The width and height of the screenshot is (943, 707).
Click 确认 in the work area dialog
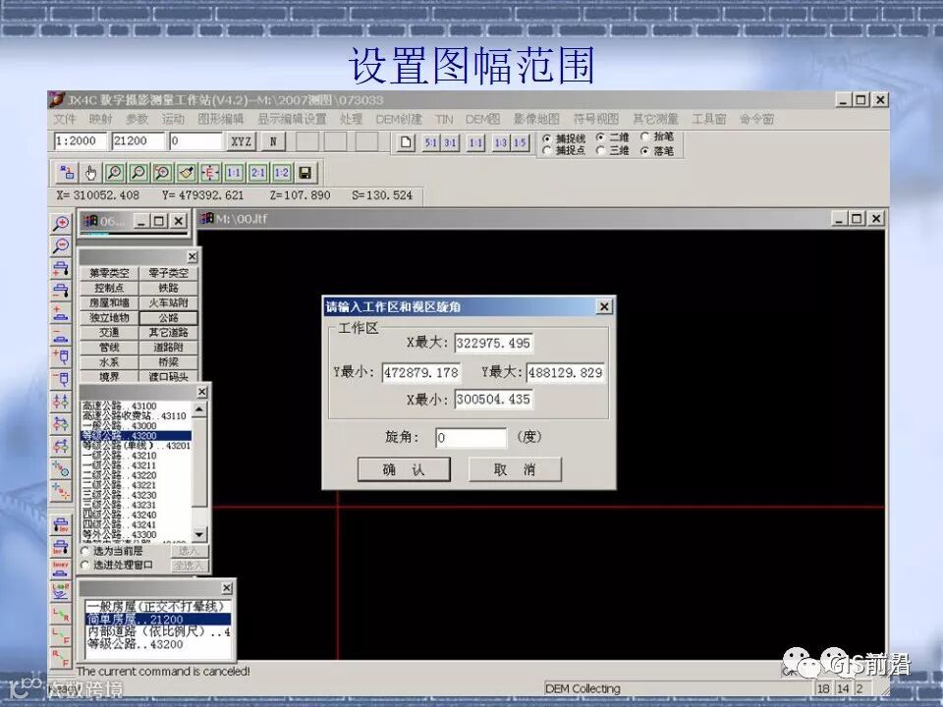point(404,469)
